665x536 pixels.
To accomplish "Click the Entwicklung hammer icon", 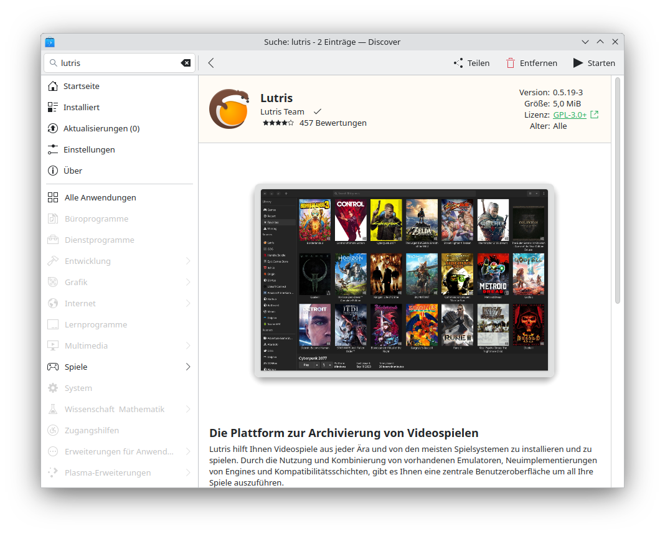I will tap(53, 261).
